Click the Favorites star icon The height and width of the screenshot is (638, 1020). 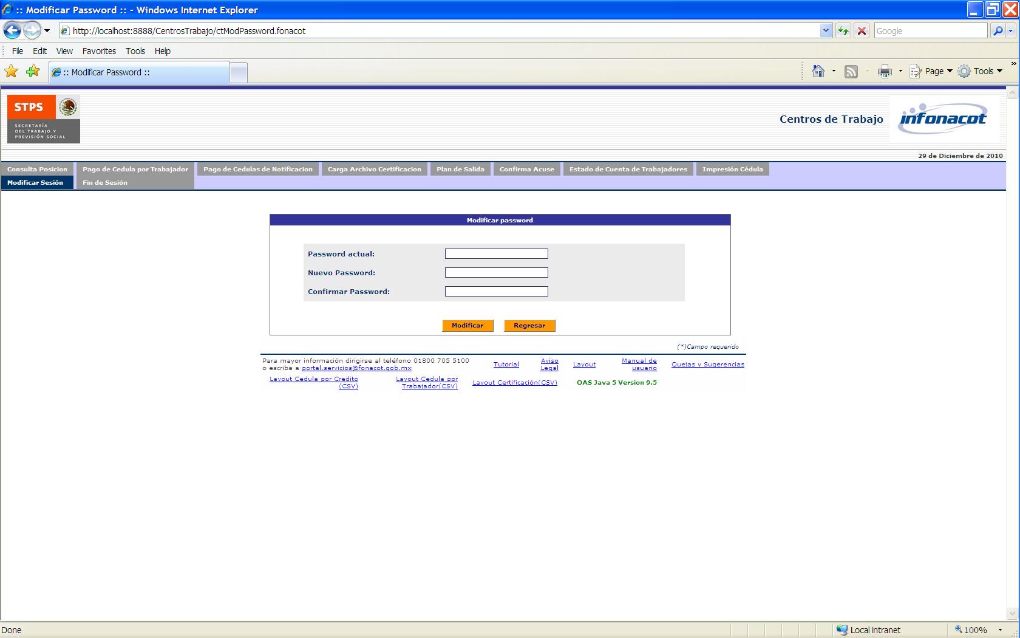coord(11,72)
